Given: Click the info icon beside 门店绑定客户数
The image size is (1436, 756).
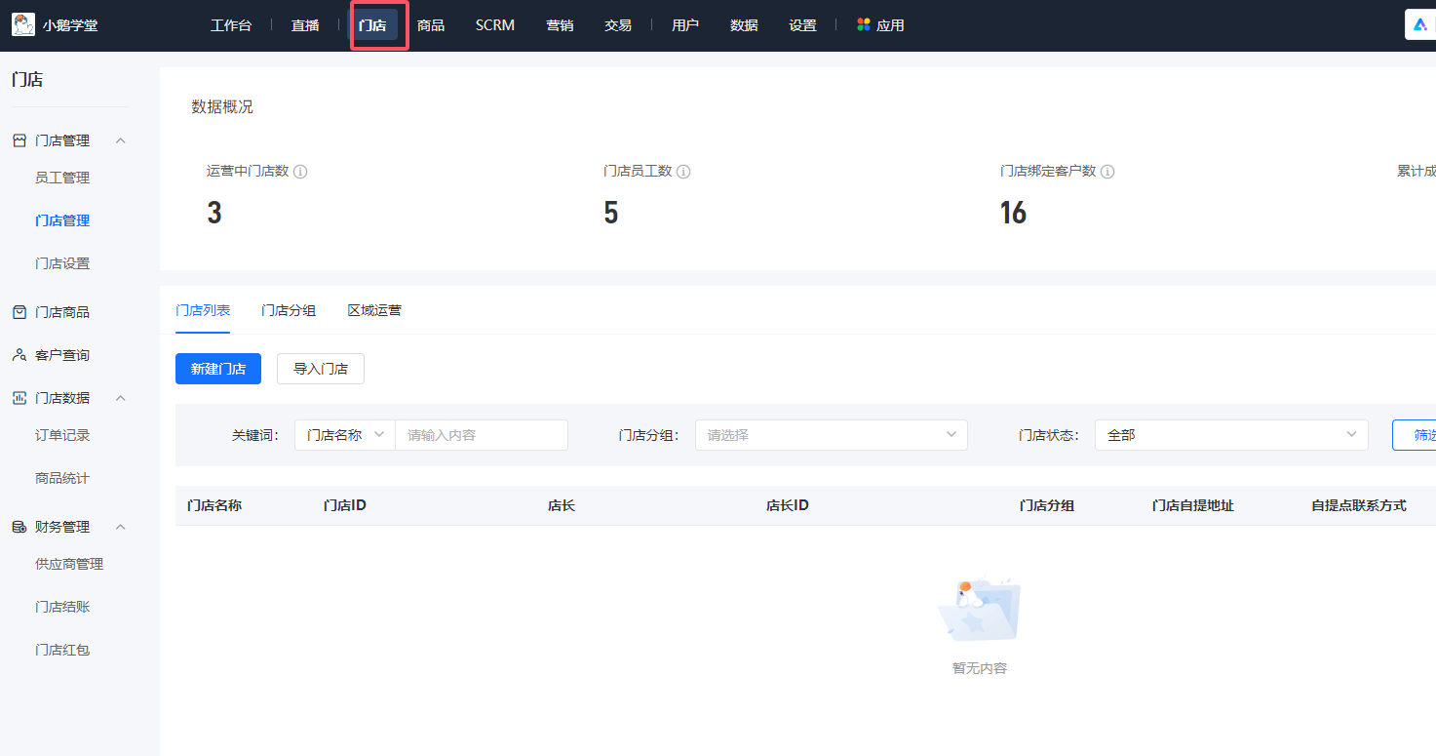Looking at the screenshot, I should pos(1107,171).
